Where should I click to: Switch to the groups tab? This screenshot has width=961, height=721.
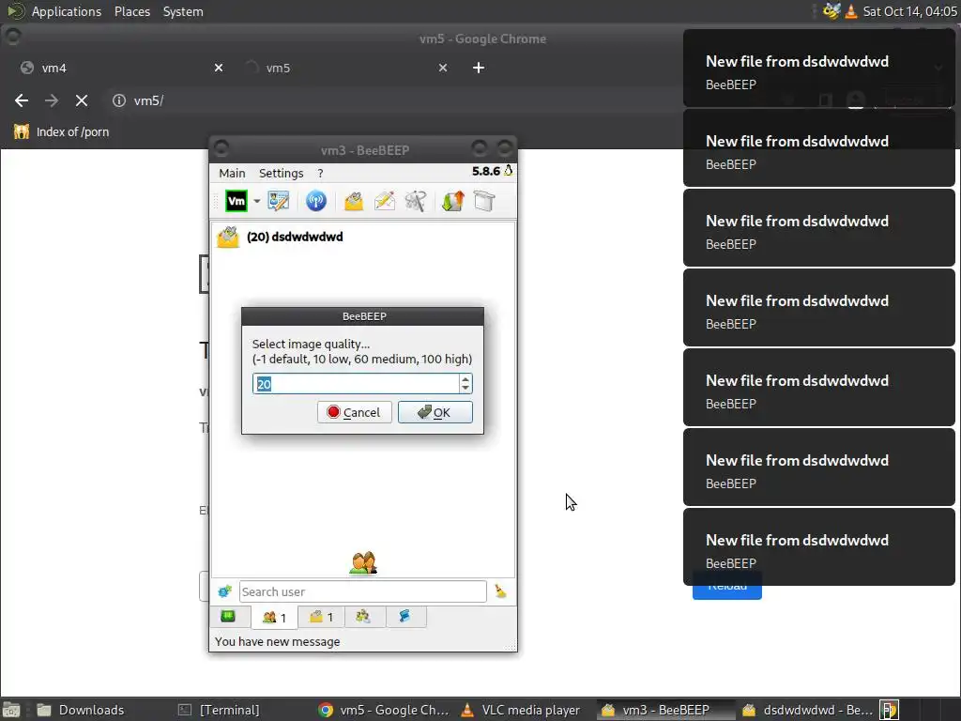(x=363, y=617)
